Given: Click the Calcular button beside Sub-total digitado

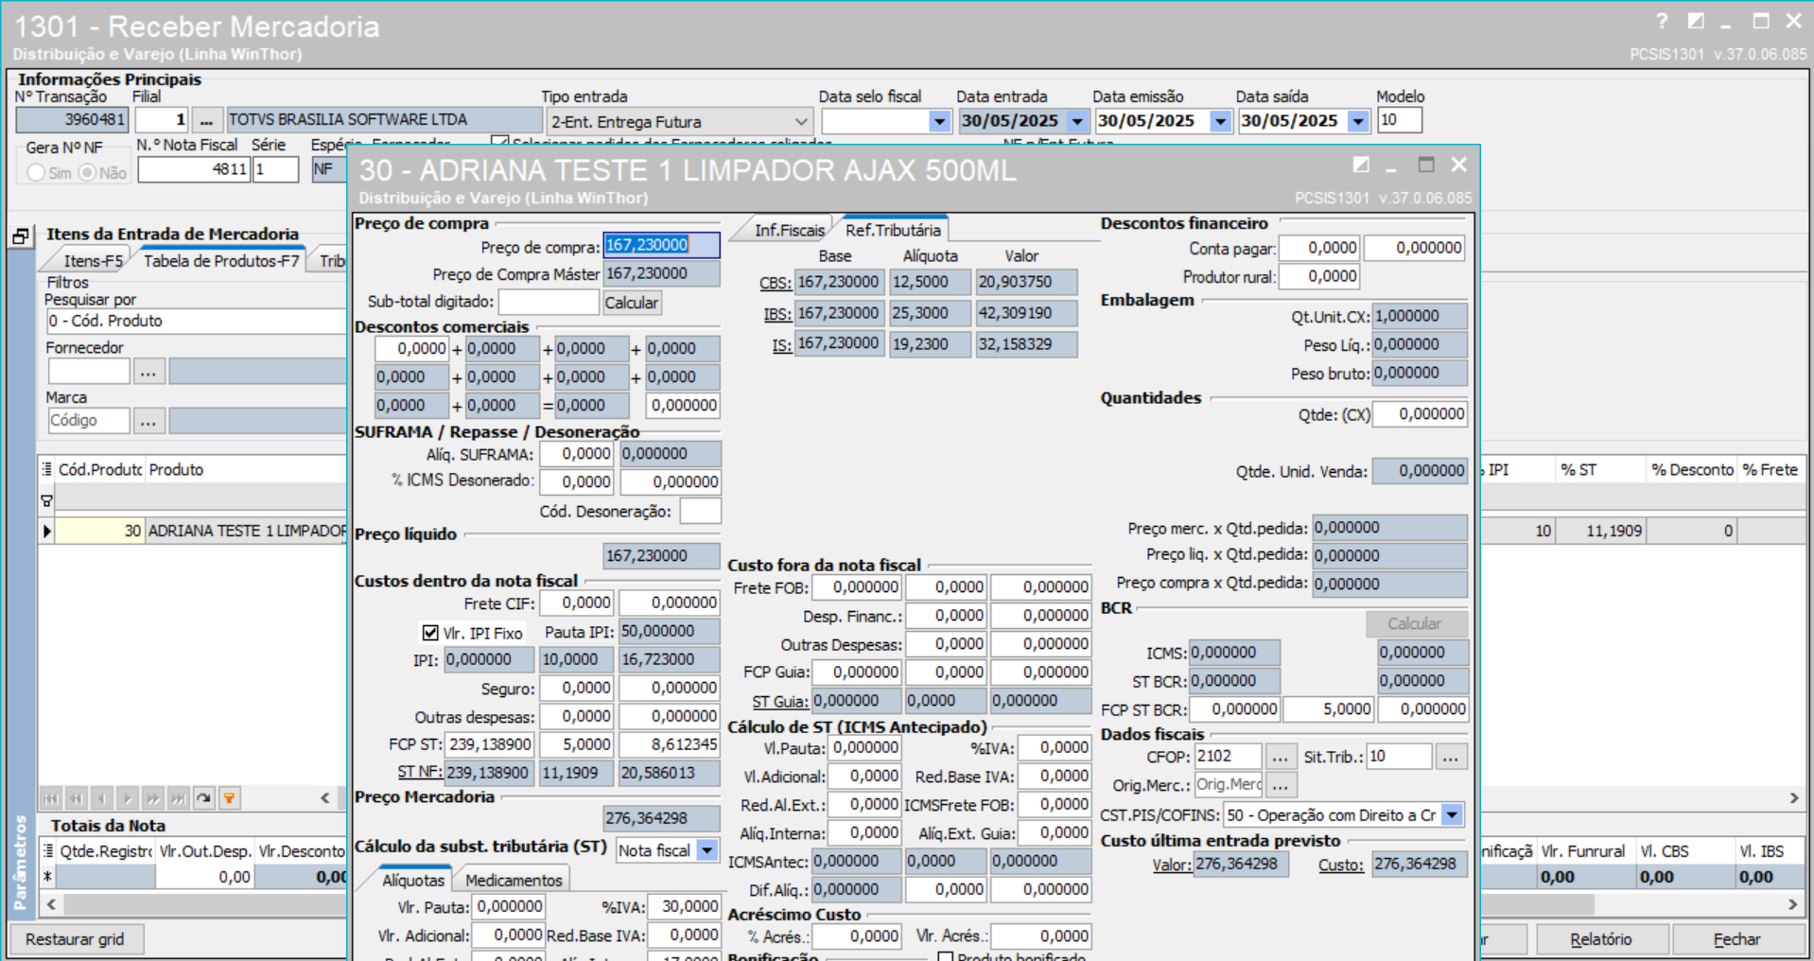Looking at the screenshot, I should [631, 303].
